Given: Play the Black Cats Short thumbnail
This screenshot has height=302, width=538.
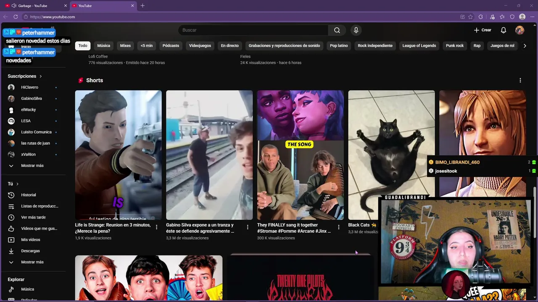Looking at the screenshot, I should (391, 155).
